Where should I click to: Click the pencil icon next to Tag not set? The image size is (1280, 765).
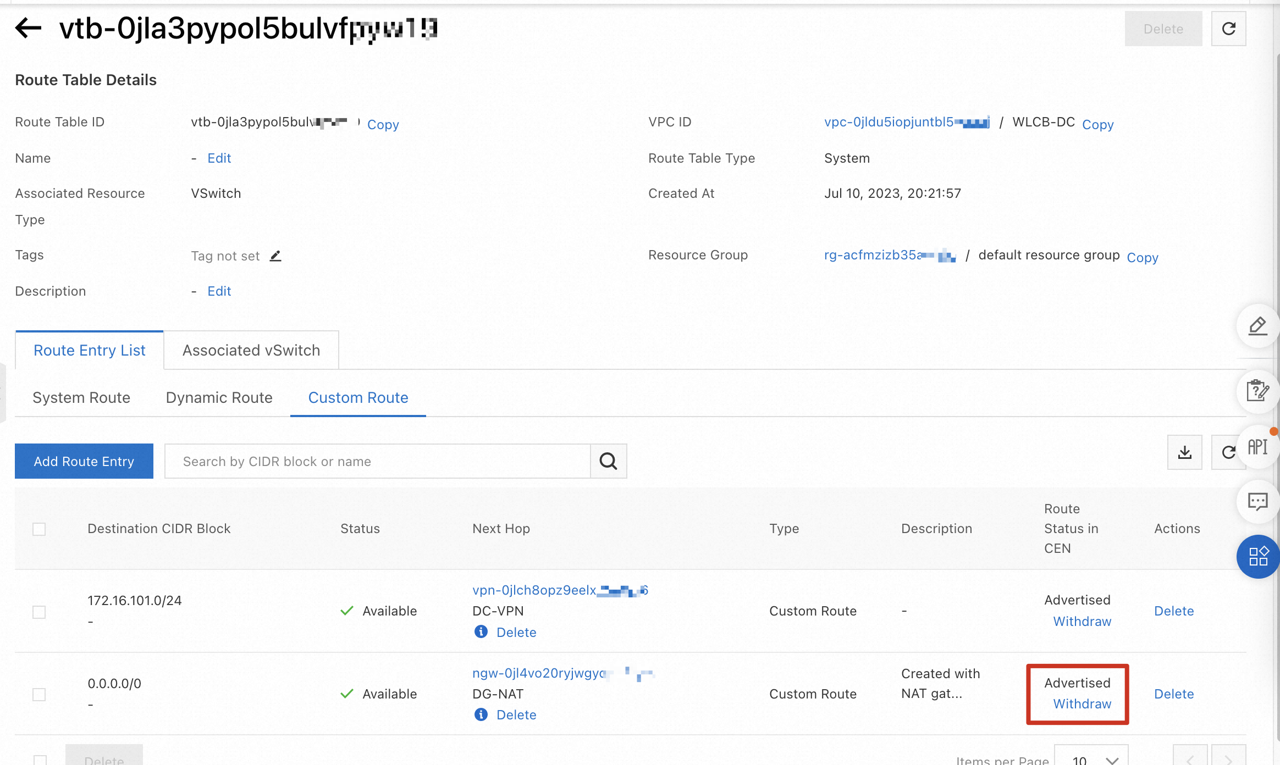(x=275, y=256)
